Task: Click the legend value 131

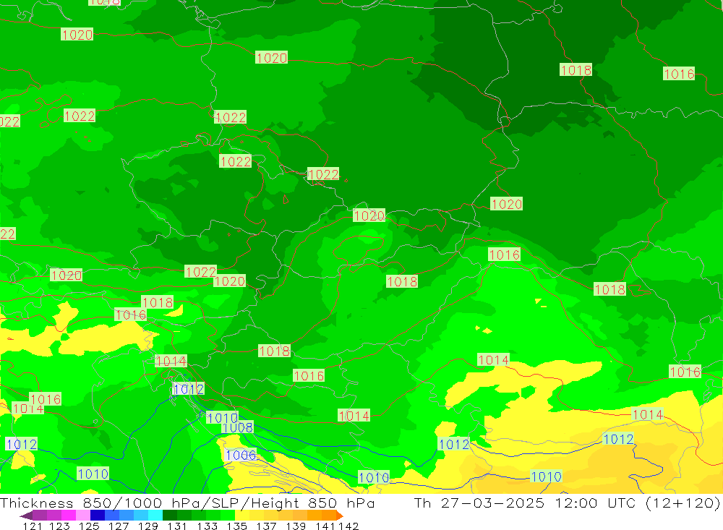Action: [x=176, y=526]
